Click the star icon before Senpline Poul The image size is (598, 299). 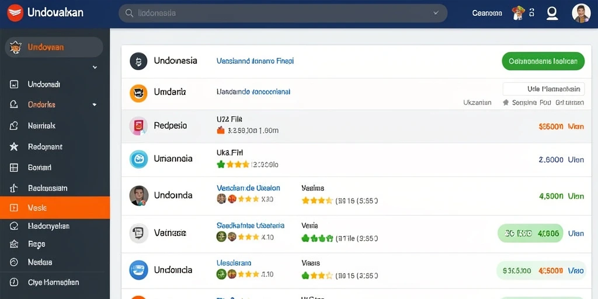pyautogui.click(x=506, y=103)
